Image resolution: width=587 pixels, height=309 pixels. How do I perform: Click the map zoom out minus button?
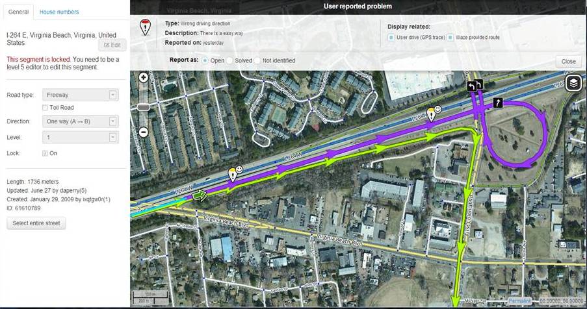point(144,132)
